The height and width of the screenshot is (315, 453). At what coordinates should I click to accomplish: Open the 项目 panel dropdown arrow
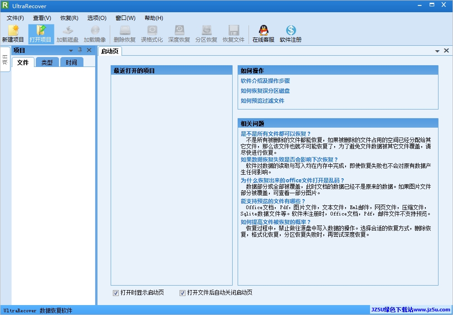pyautogui.click(x=71, y=51)
